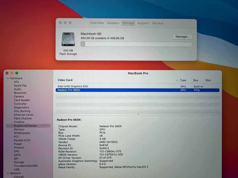Click '480,58 GB available of 499,96 GB'
The height and width of the screenshot is (178, 238).
click(x=102, y=38)
